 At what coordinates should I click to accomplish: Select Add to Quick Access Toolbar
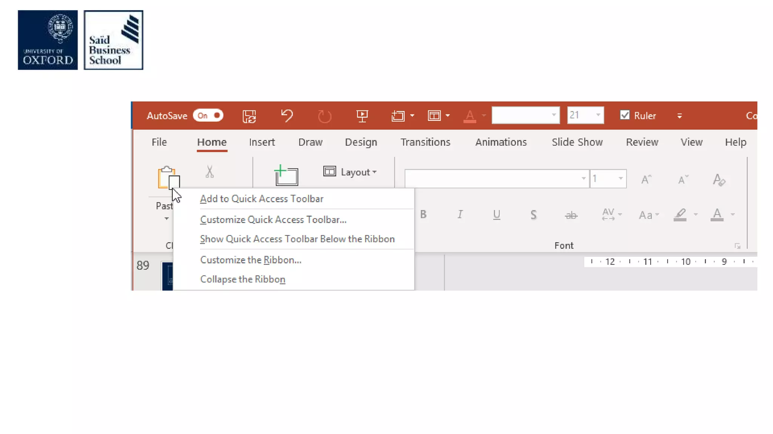point(262,199)
